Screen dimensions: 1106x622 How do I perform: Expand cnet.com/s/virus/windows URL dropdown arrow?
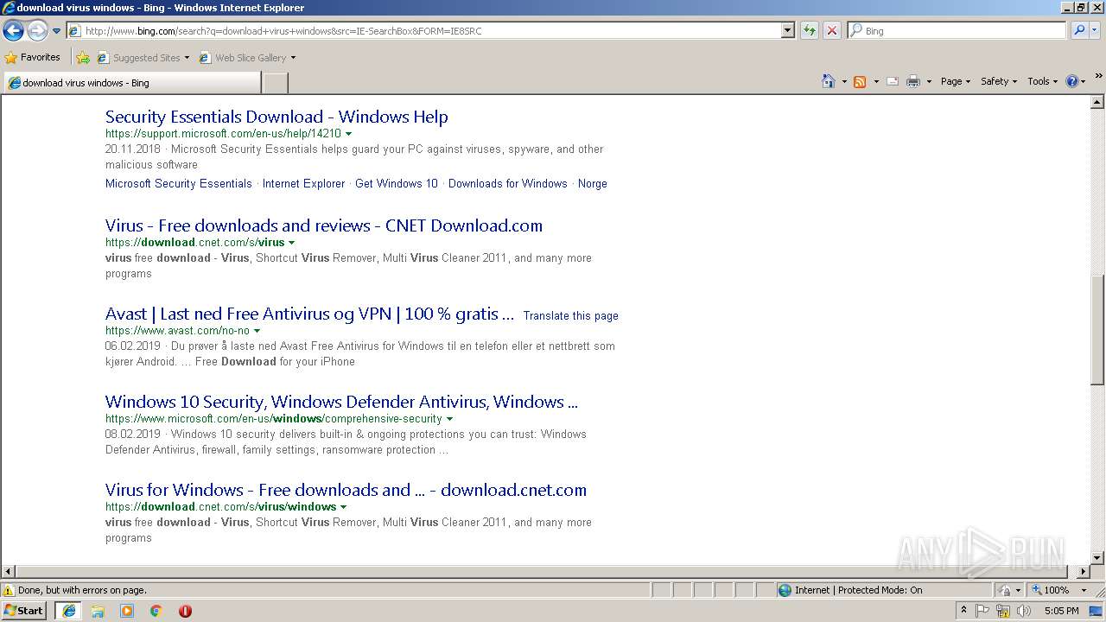click(343, 507)
